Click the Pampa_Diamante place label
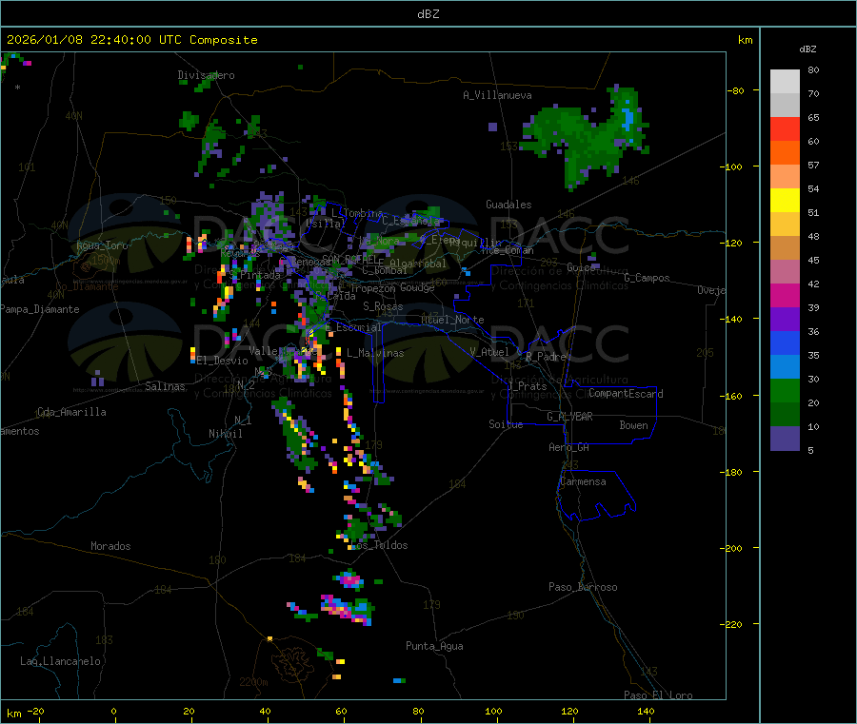 [x=40, y=309]
